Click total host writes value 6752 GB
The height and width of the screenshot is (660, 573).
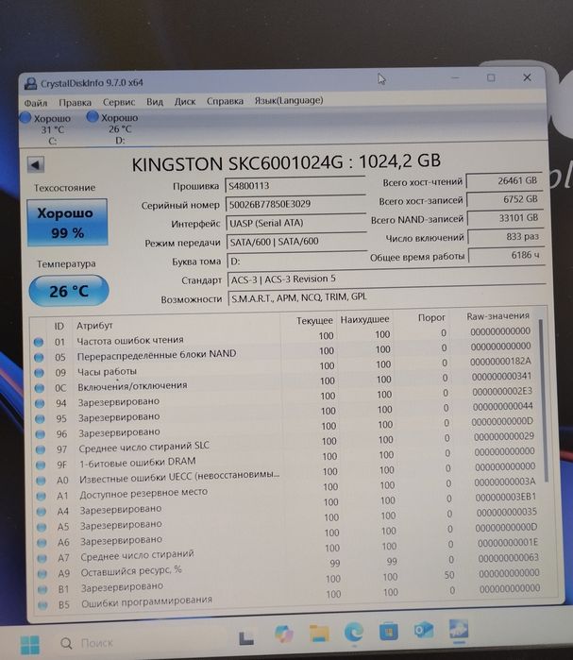point(504,199)
